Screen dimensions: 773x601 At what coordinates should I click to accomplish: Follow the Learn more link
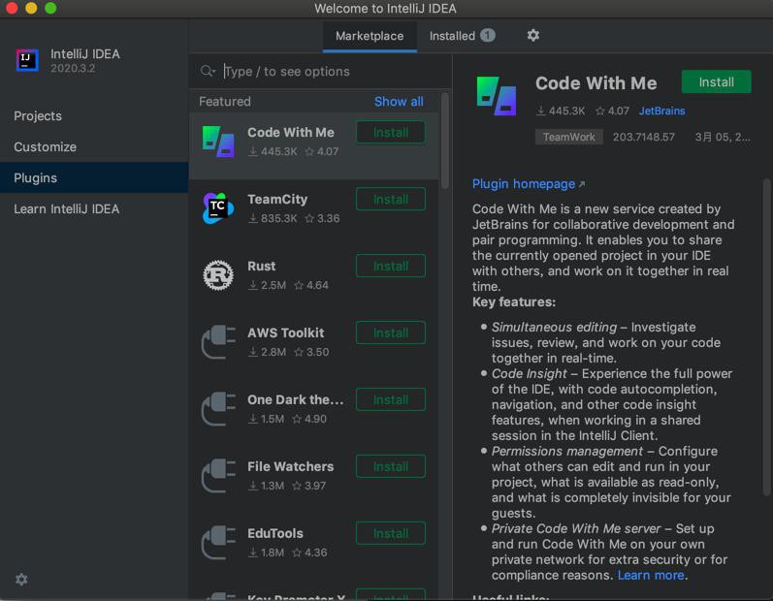coord(651,575)
